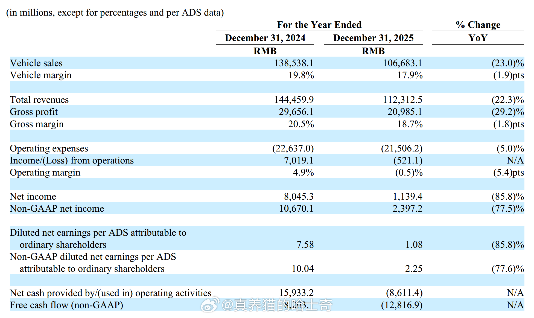Click the 2024 diluted earnings value 7.58

[305, 245]
